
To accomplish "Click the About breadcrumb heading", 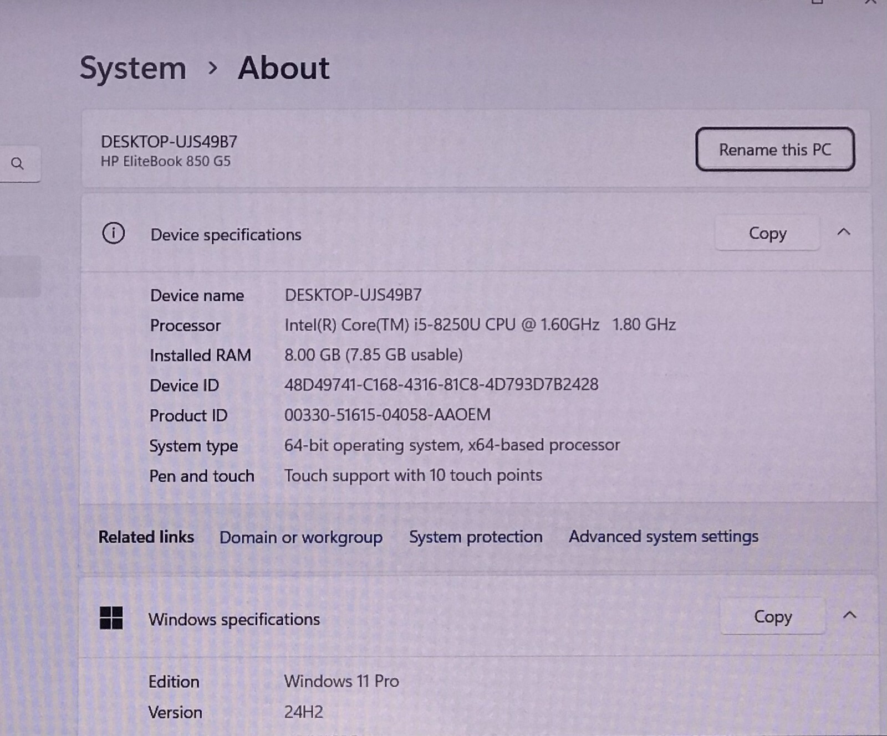I will 284,68.
